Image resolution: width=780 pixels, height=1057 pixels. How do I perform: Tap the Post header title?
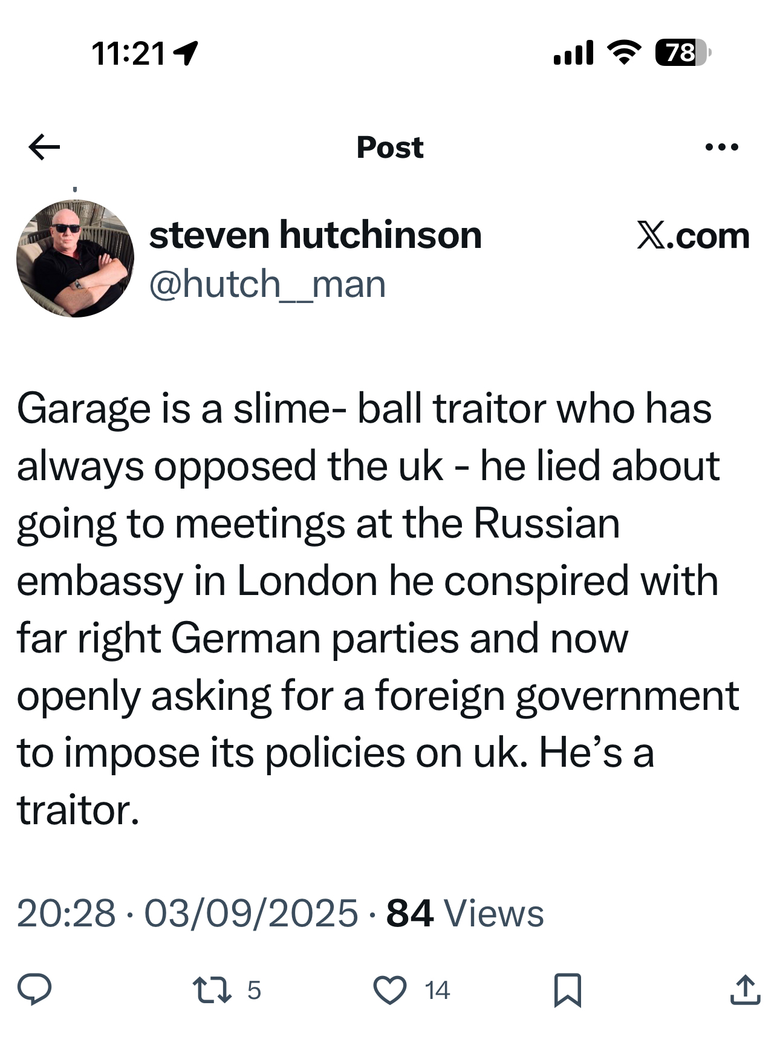(x=390, y=148)
